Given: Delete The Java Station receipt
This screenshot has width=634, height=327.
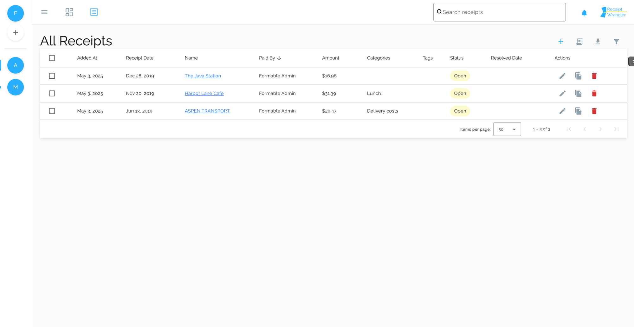Looking at the screenshot, I should [x=594, y=76].
